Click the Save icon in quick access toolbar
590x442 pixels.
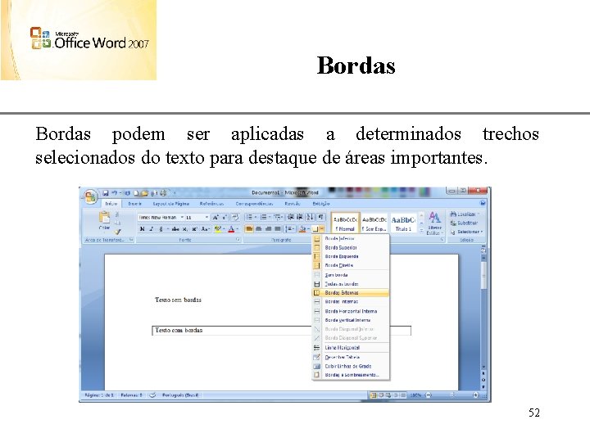[106, 193]
